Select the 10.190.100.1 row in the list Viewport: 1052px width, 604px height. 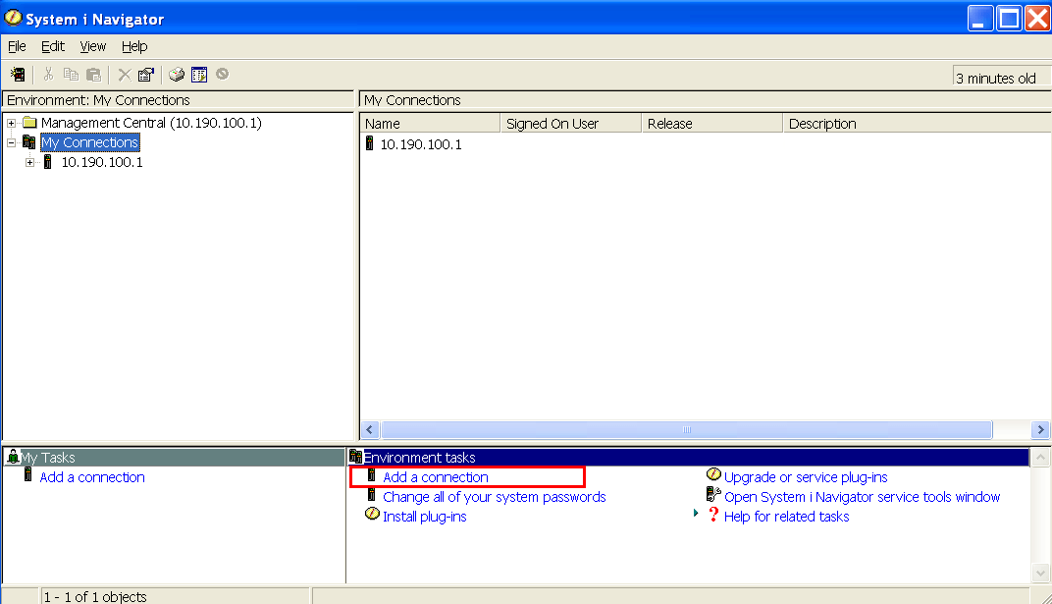pos(421,144)
